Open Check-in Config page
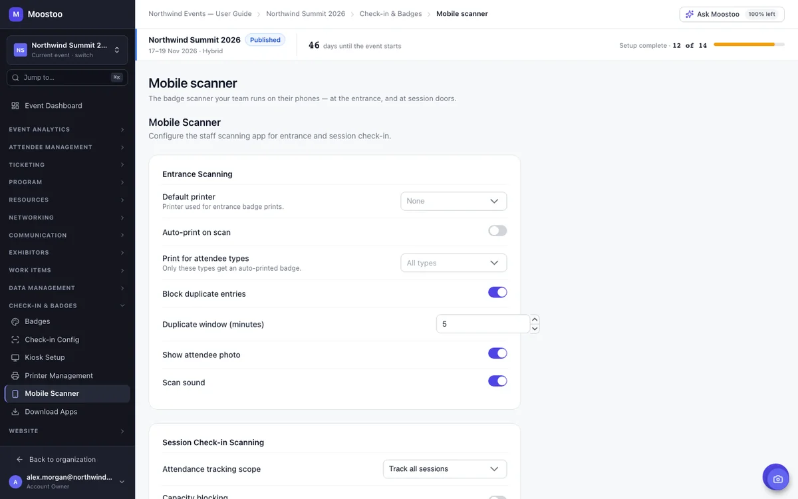798x499 pixels. 67,339
